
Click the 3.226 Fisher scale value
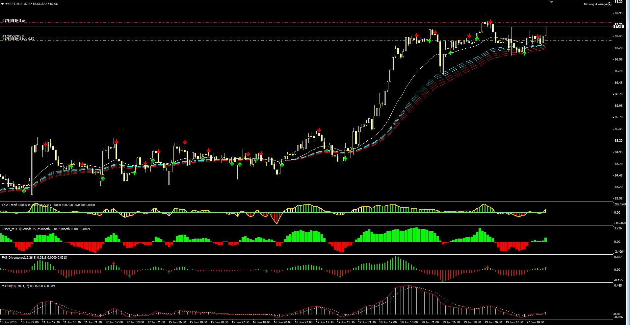coord(618,228)
